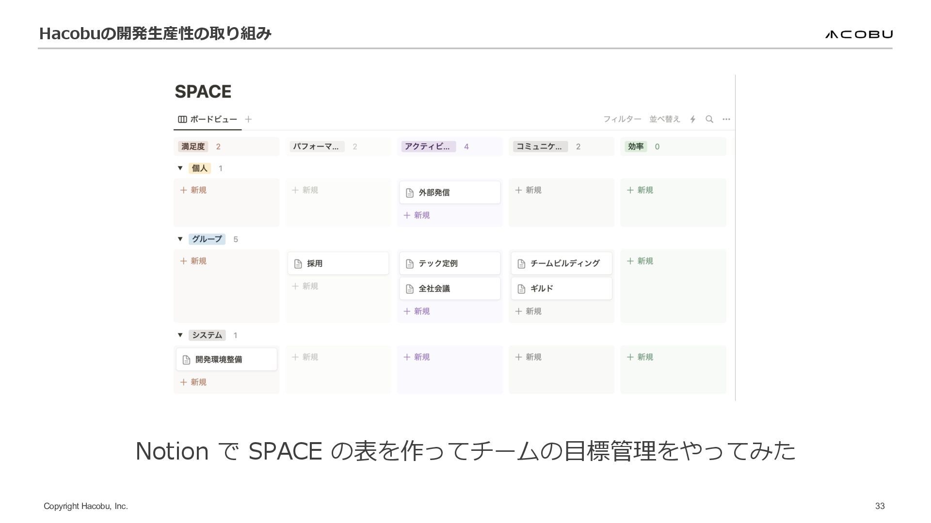Image resolution: width=931 pixels, height=523 pixels.
Task: Add 新規 in システム row 効率 column
Action: (x=640, y=357)
